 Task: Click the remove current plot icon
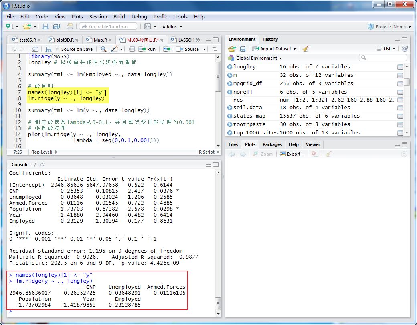click(x=314, y=154)
